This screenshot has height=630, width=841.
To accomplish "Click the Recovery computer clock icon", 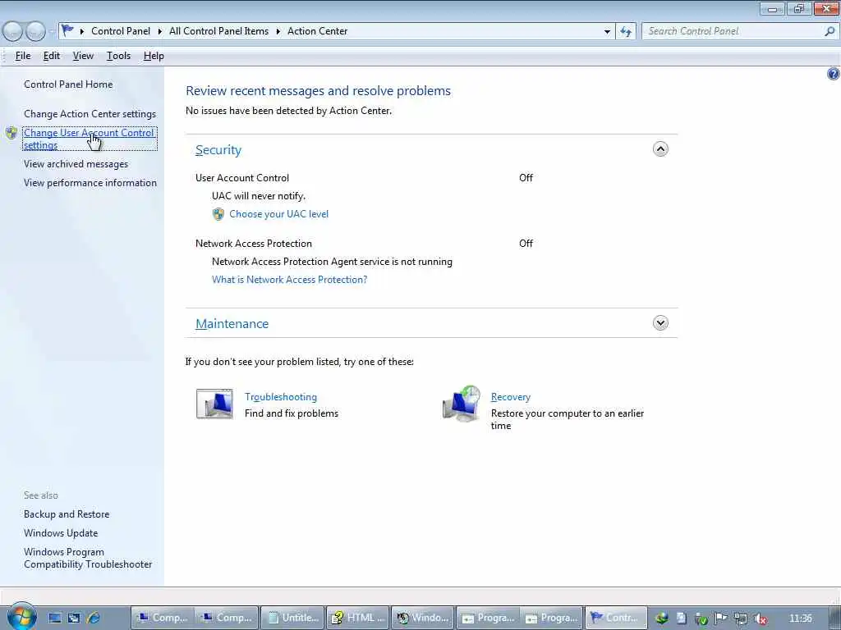I will (462, 404).
